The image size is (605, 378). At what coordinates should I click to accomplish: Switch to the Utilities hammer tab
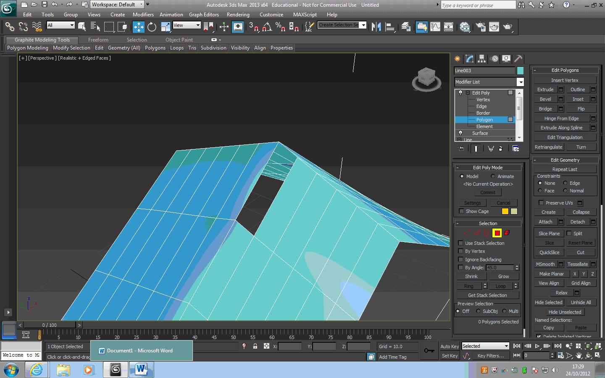pyautogui.click(x=518, y=59)
